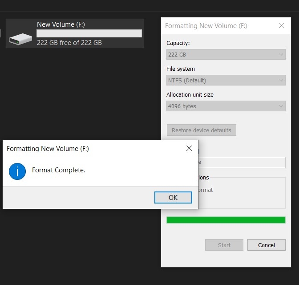Screen dimensions: 299x285
Task: Click the 'File system' label
Action: 180,69
